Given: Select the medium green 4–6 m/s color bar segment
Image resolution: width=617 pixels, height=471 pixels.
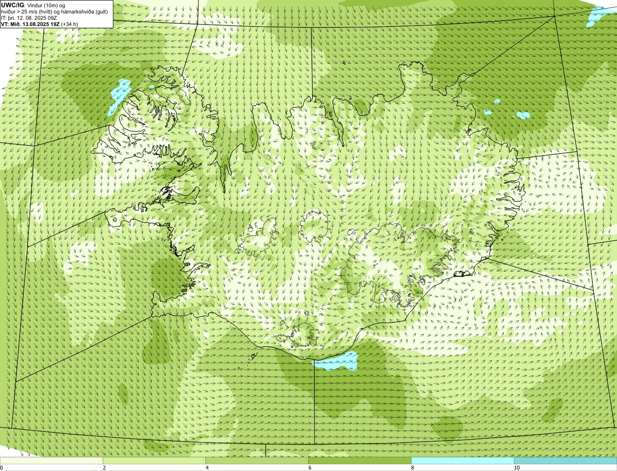Looking at the screenshot, I should (257, 460).
